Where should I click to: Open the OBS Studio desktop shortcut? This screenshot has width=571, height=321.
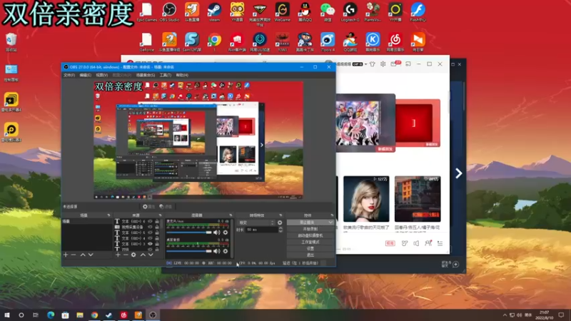[169, 12]
